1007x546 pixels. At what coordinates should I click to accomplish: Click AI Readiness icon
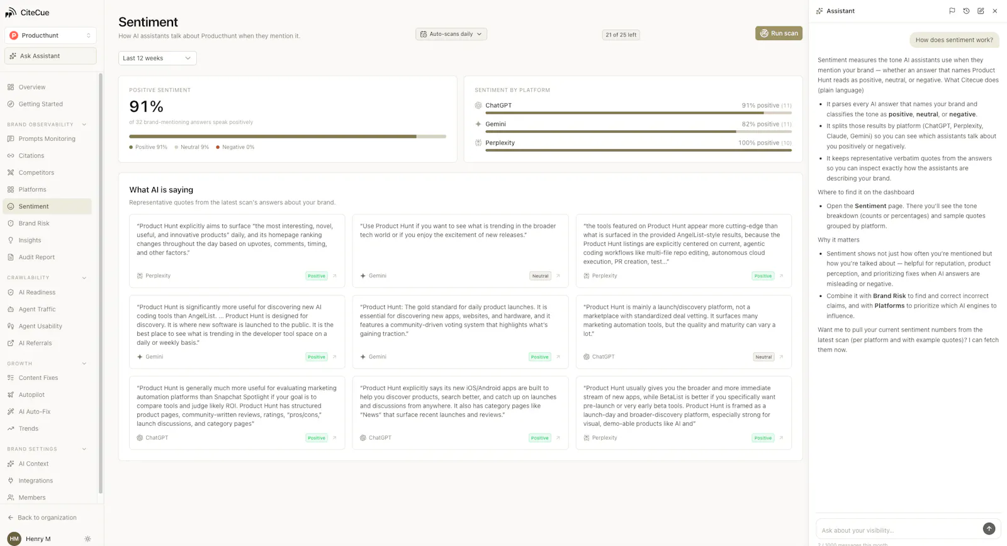(x=11, y=292)
